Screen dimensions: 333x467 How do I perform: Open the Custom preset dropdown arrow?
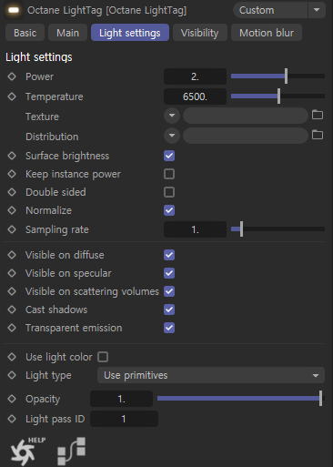tap(317, 10)
